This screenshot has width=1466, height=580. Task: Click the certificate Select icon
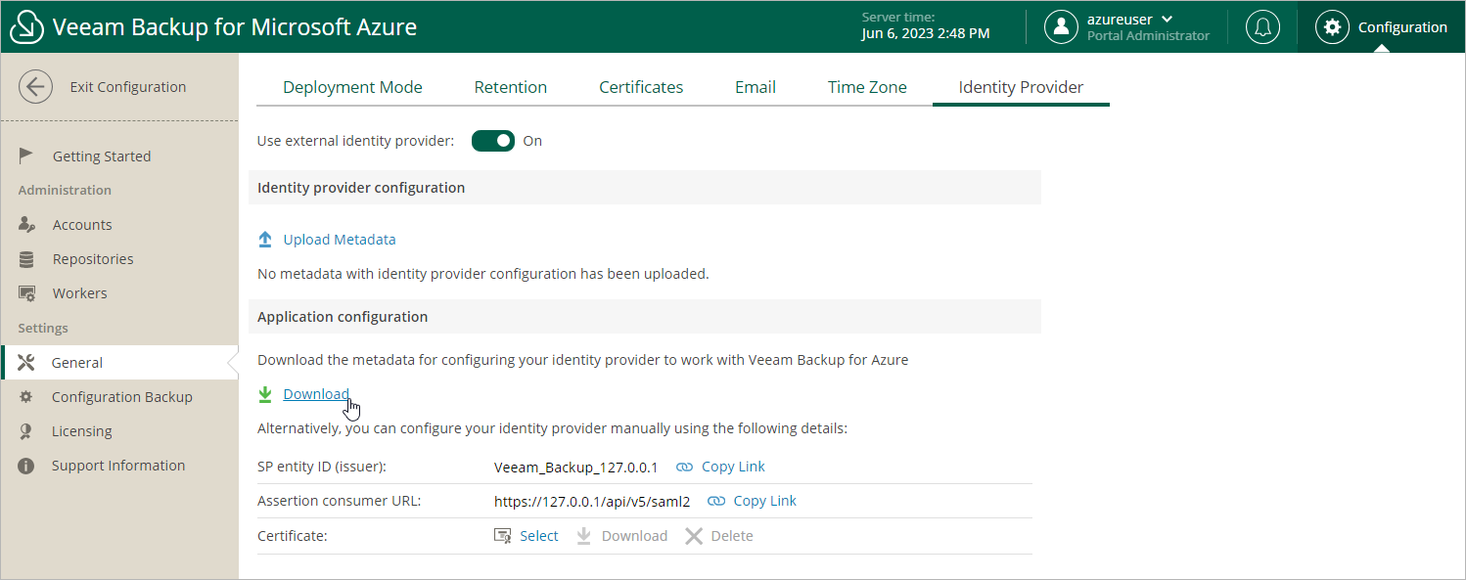point(502,536)
